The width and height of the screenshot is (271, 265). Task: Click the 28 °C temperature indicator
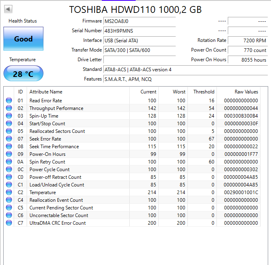23,74
